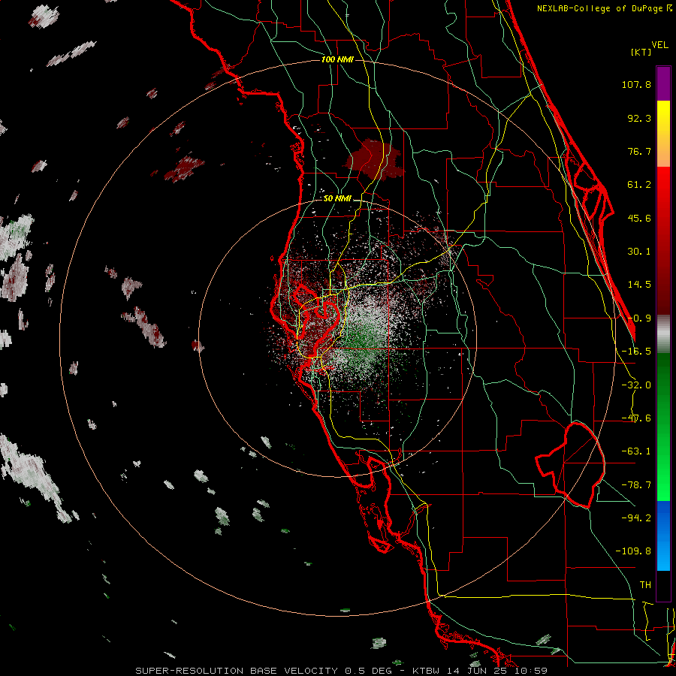Select the -63.1 velocity scale value
The width and height of the screenshot is (676, 676).
point(636,451)
